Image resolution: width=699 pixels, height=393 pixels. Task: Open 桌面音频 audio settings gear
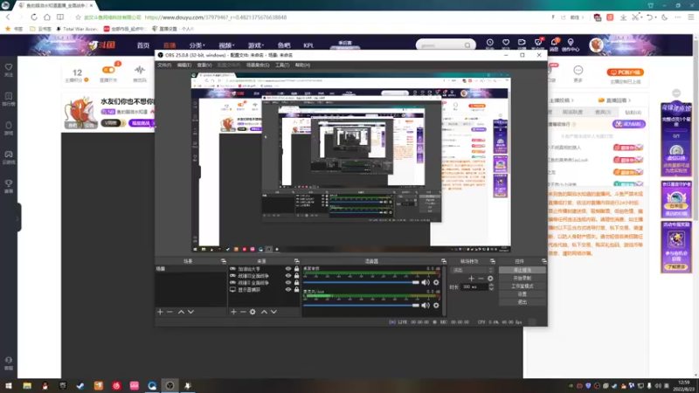point(436,282)
